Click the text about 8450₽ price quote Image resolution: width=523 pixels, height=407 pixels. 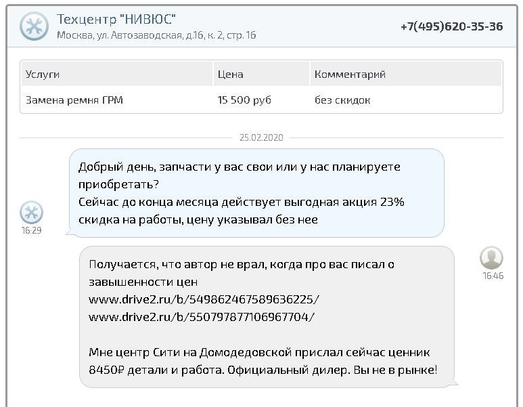point(263,370)
